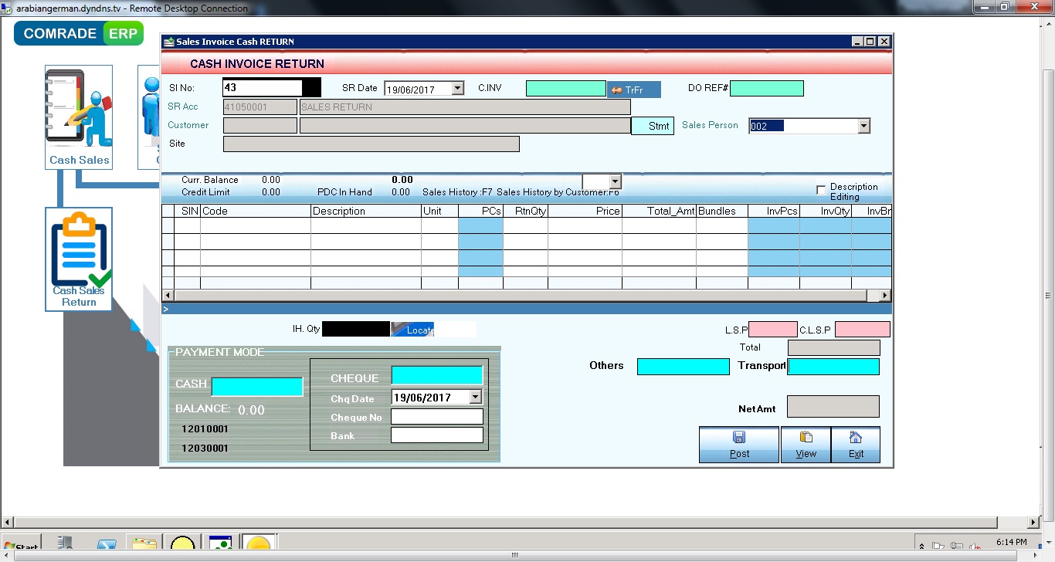Image resolution: width=1055 pixels, height=562 pixels.
Task: Open the SR Date calendar dropdown
Action: tap(457, 88)
